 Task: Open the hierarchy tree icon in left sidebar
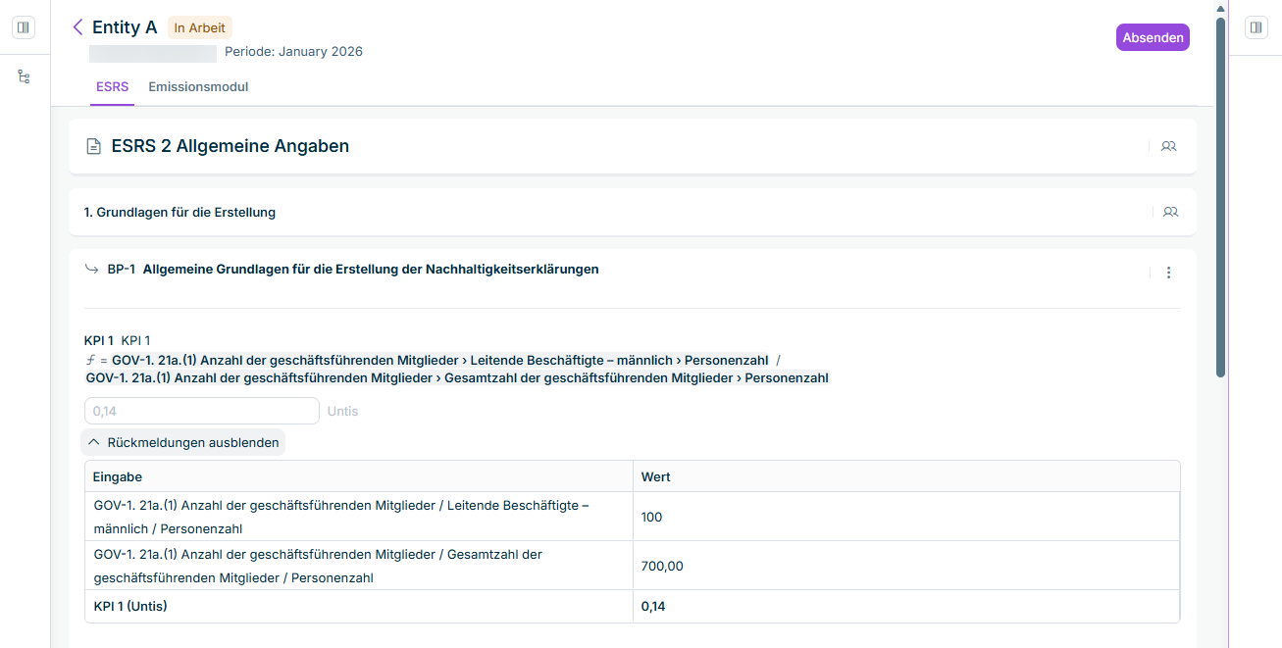24,76
